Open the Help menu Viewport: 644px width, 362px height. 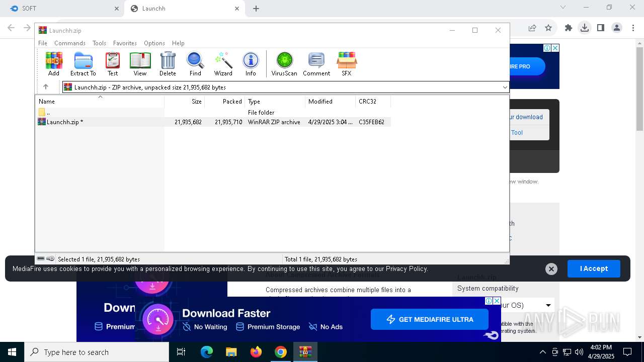point(178,43)
